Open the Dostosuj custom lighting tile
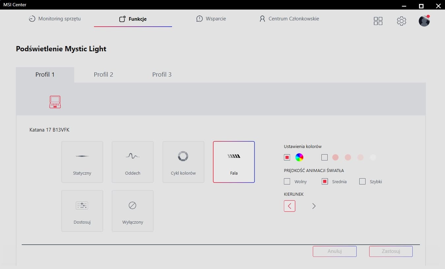 coord(82,211)
